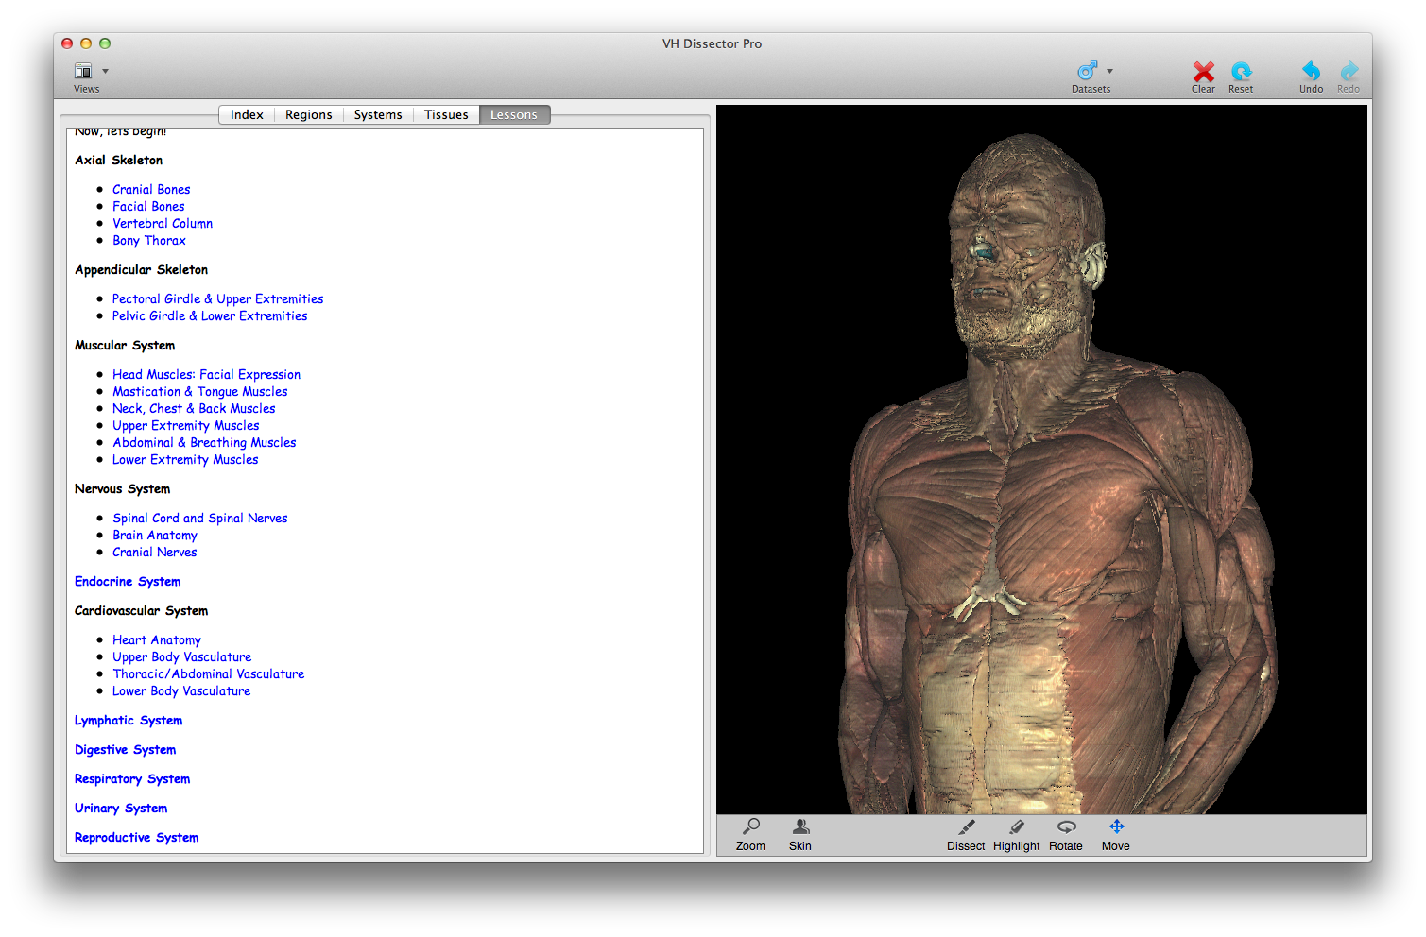Viewport: 1426px width, 937px height.
Task: Click the Cardiovascular System heading
Action: 142,610
